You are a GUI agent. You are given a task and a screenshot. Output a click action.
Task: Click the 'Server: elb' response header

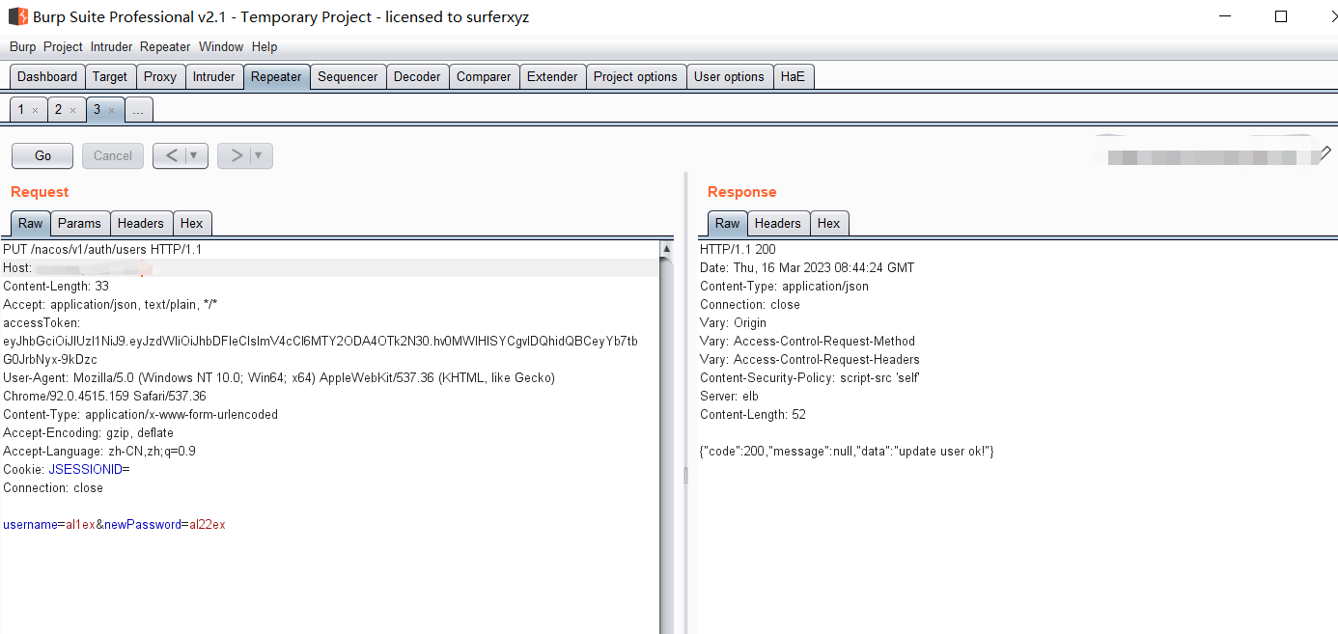pos(729,396)
